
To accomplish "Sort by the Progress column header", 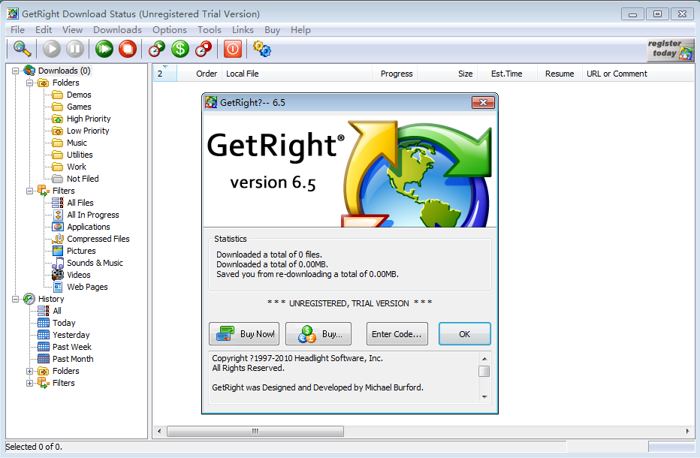I will 394,74.
